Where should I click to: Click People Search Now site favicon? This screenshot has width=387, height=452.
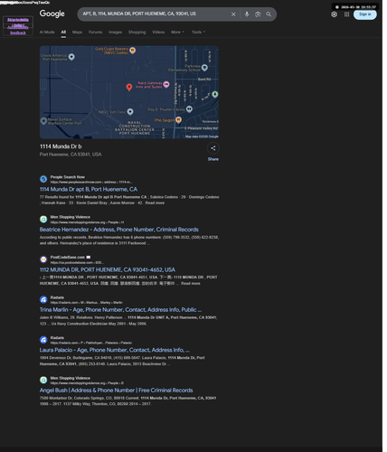click(43, 179)
